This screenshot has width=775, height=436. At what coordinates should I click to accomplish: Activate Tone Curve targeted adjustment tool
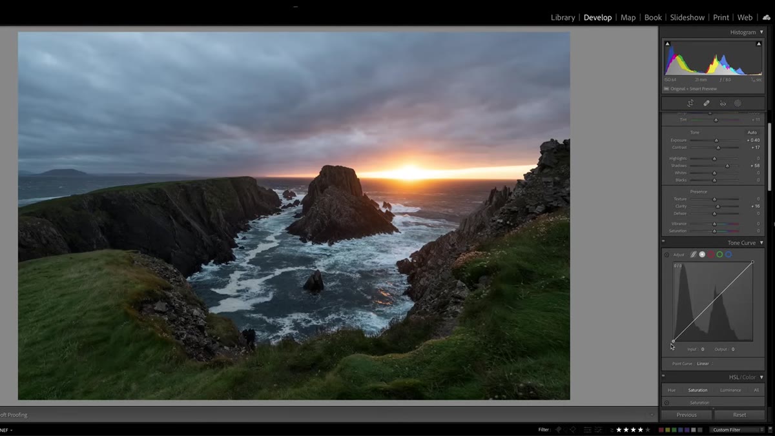pyautogui.click(x=667, y=255)
